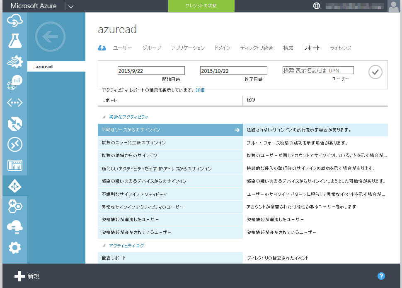The width and height of the screenshot is (402, 288).
Task: Select the Active Directory diamond icon in sidebar
Action: tap(15, 186)
